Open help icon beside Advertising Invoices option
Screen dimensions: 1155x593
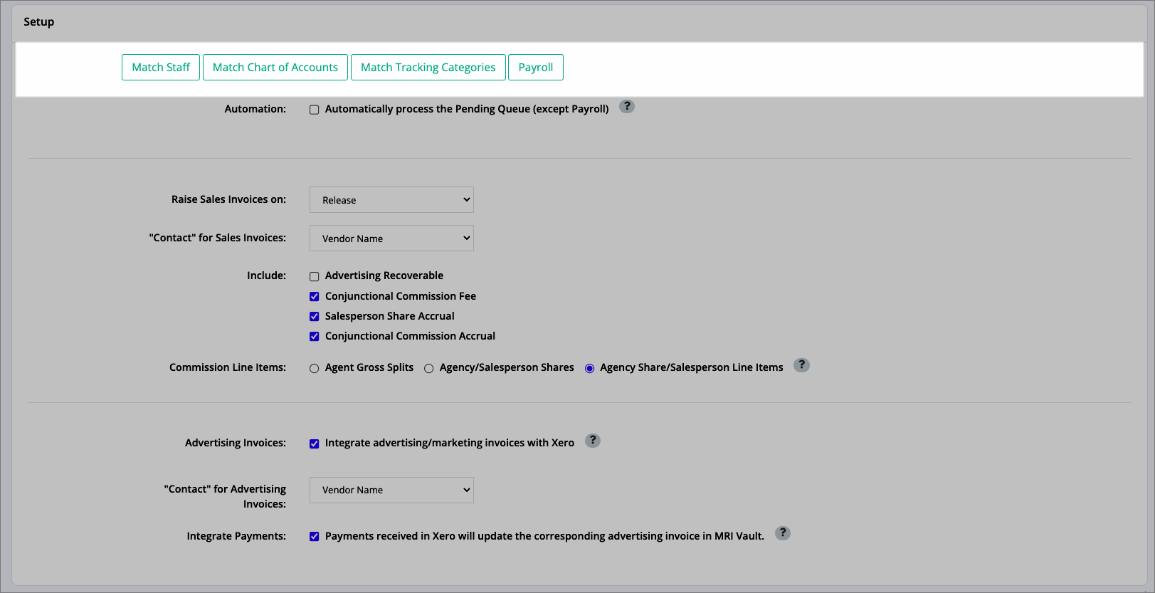click(593, 441)
